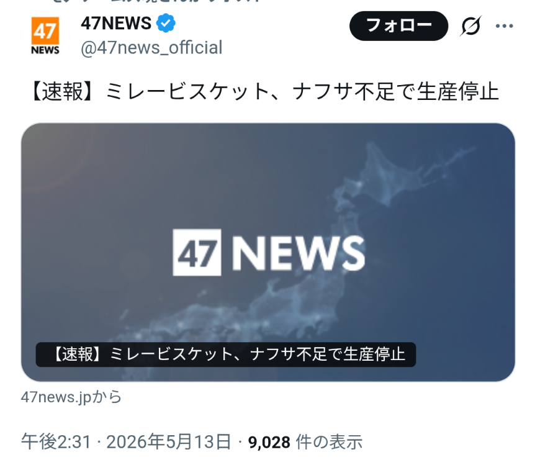Click the 9,028 件の表示 view count
The width and height of the screenshot is (535, 465).
point(305,442)
